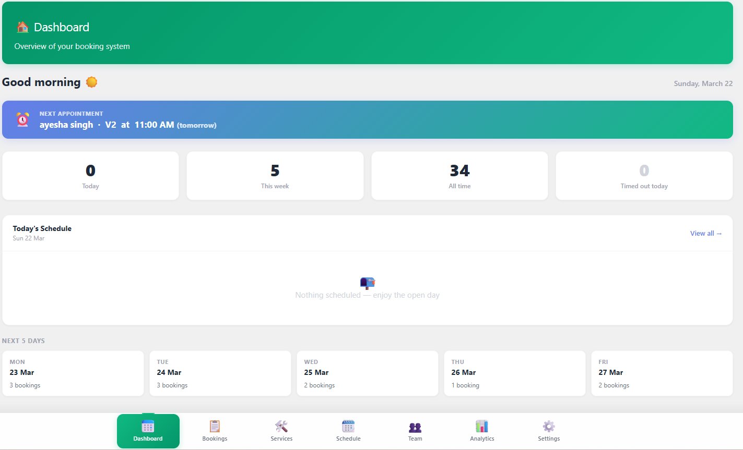Select the 'Timed out today' card
Viewport: 743px width, 450px height.
644,176
